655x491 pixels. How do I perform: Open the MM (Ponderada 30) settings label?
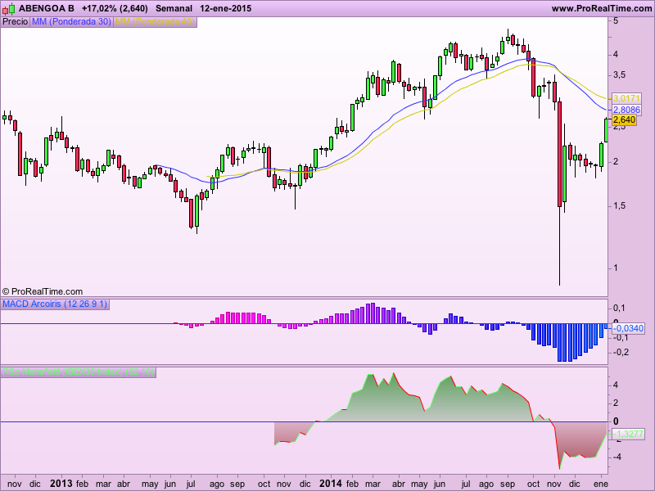point(71,22)
